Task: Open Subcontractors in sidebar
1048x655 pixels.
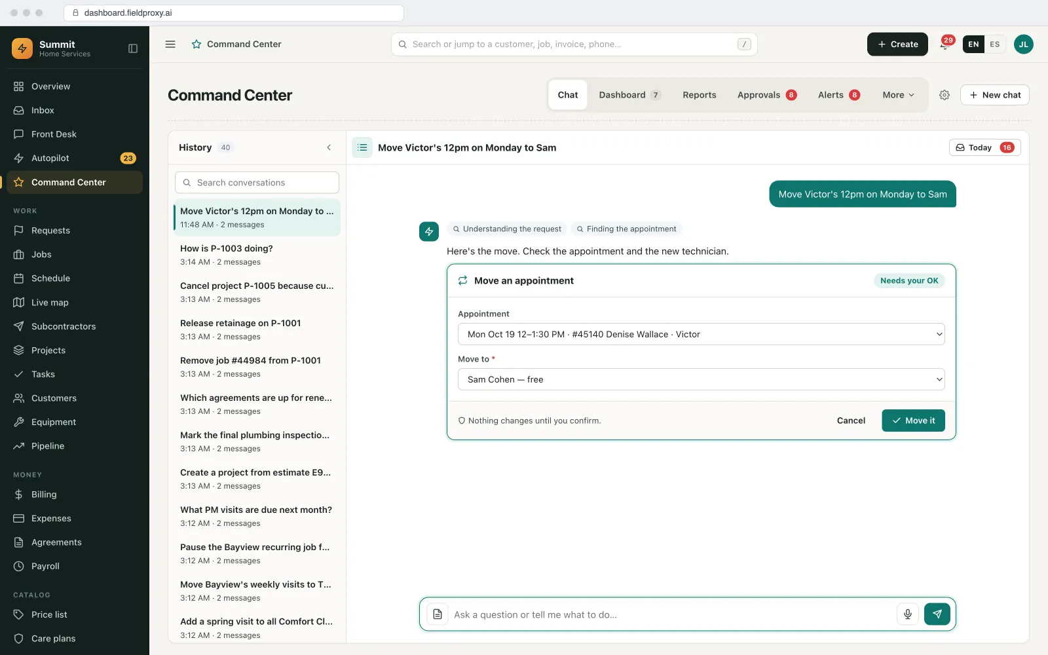Action: 75,326
